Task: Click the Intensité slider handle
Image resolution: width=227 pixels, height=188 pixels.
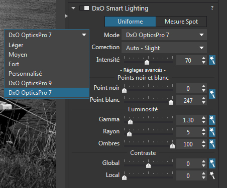Action: coord(147,62)
